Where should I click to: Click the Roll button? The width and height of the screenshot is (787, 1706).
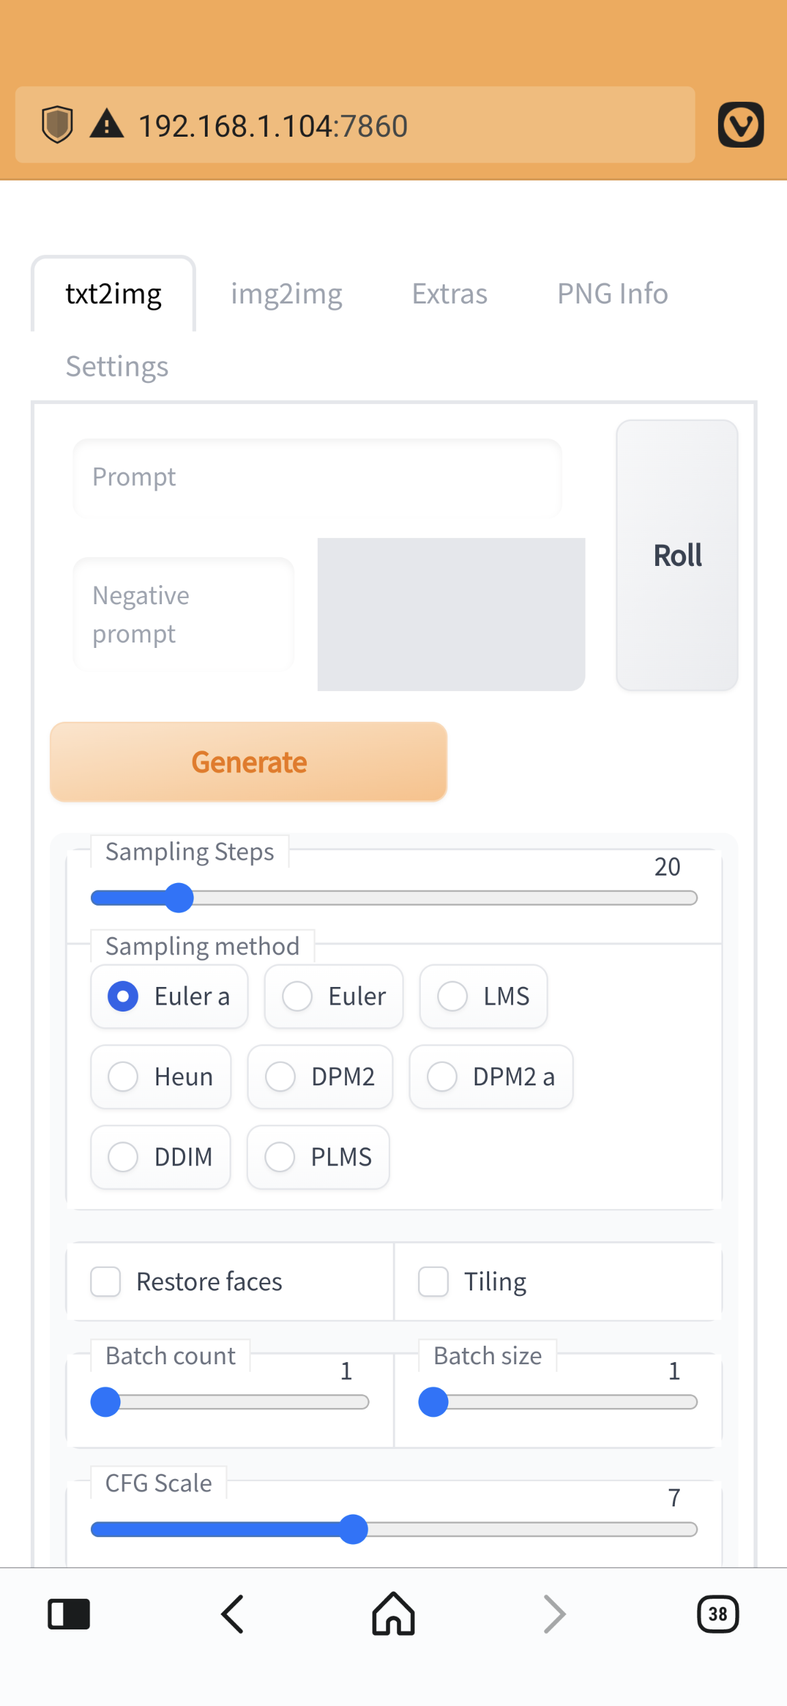677,556
